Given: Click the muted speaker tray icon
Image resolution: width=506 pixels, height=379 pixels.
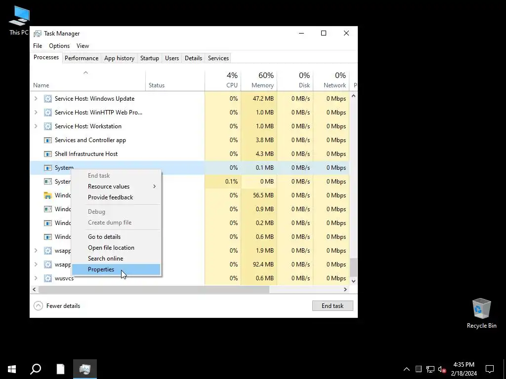Looking at the screenshot, I should click(442, 369).
